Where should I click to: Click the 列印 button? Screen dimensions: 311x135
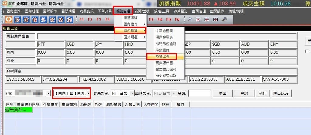tap(262, 93)
